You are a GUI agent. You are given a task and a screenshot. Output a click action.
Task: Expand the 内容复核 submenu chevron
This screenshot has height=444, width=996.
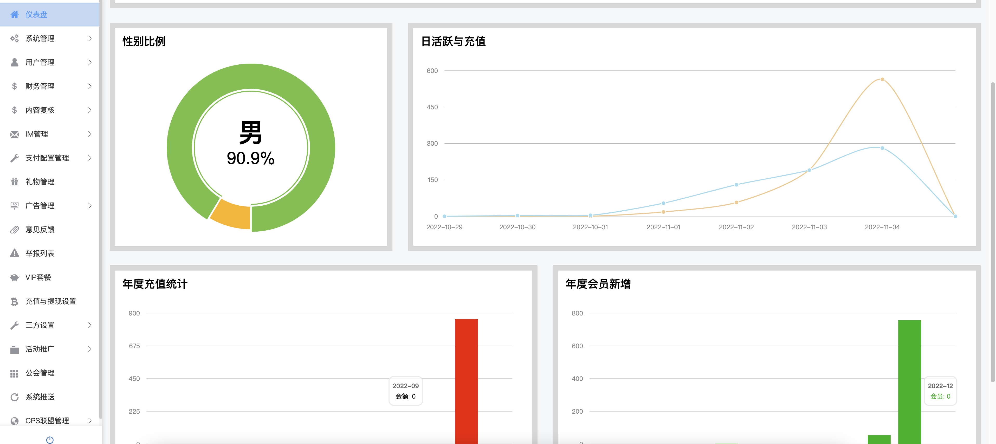(90, 110)
